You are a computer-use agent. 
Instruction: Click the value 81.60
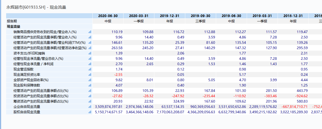211,42
